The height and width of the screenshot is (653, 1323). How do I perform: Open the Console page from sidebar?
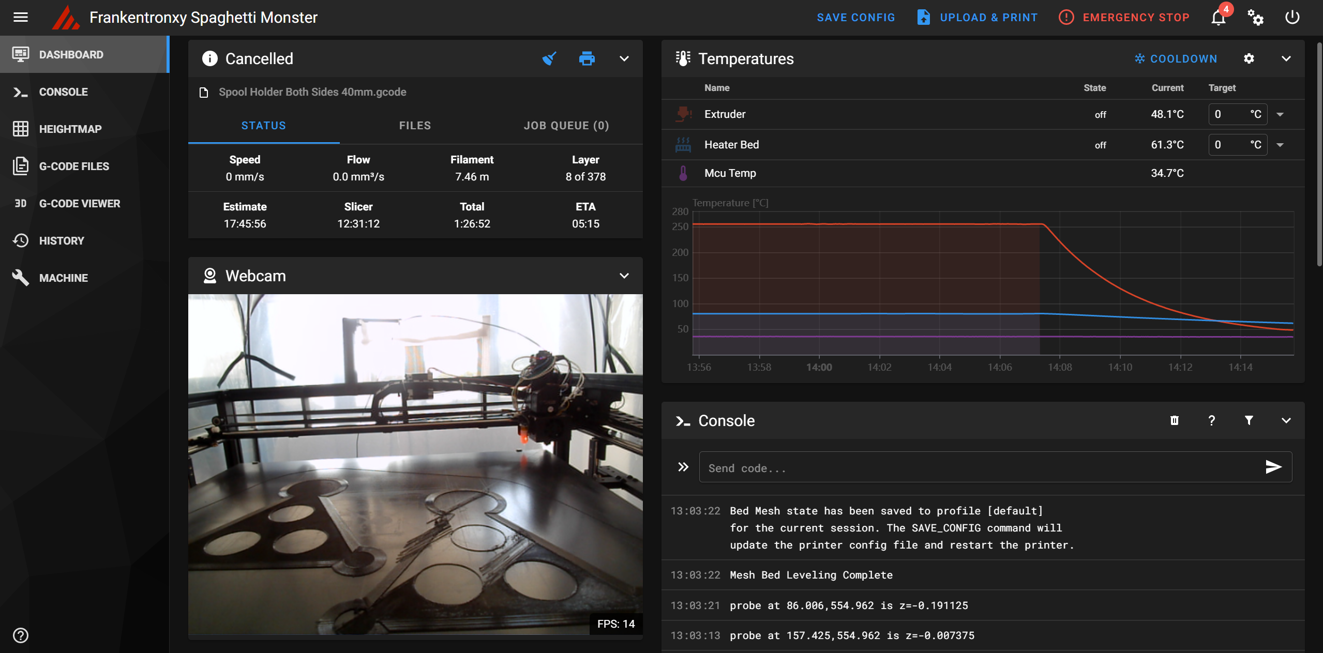point(85,92)
